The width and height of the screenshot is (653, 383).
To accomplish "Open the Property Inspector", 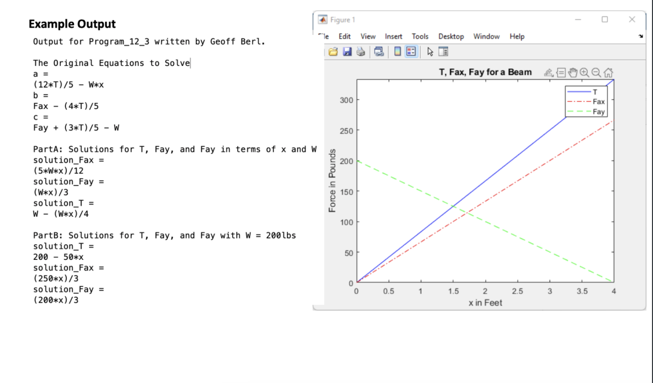I will 443,51.
